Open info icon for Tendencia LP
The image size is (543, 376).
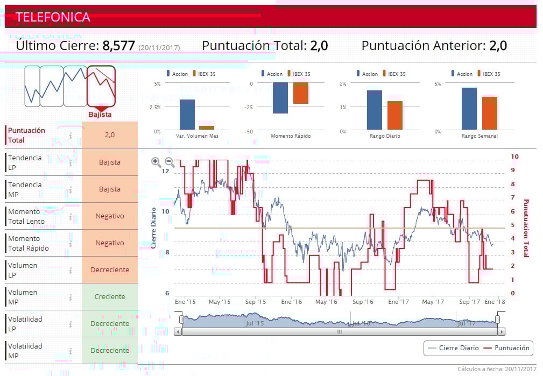tap(70, 162)
